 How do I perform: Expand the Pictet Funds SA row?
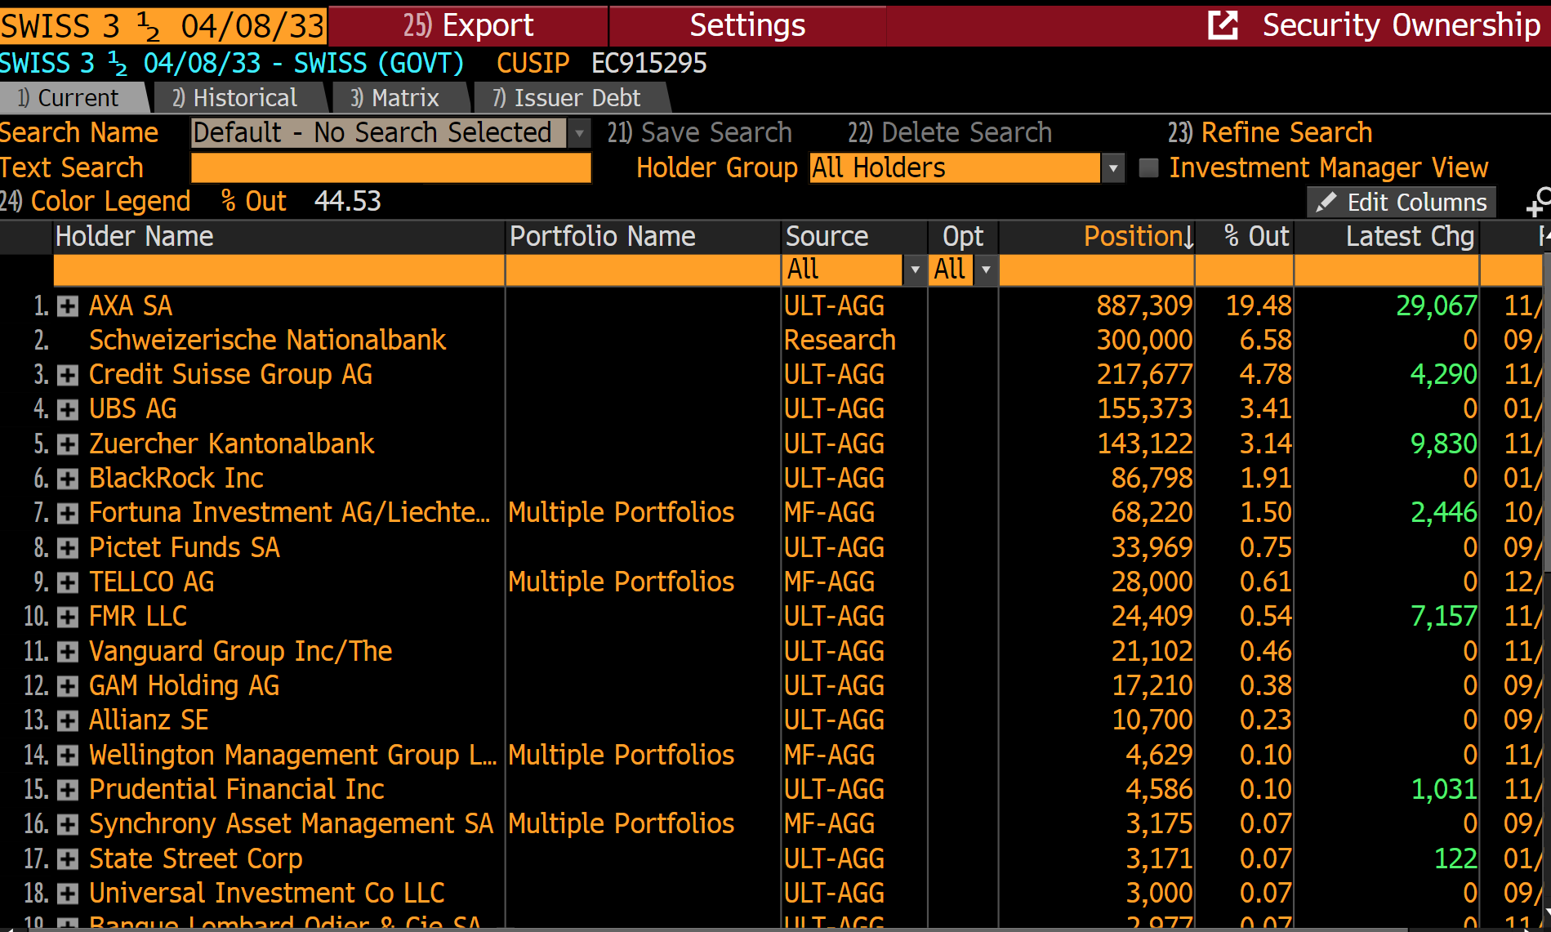[68, 548]
